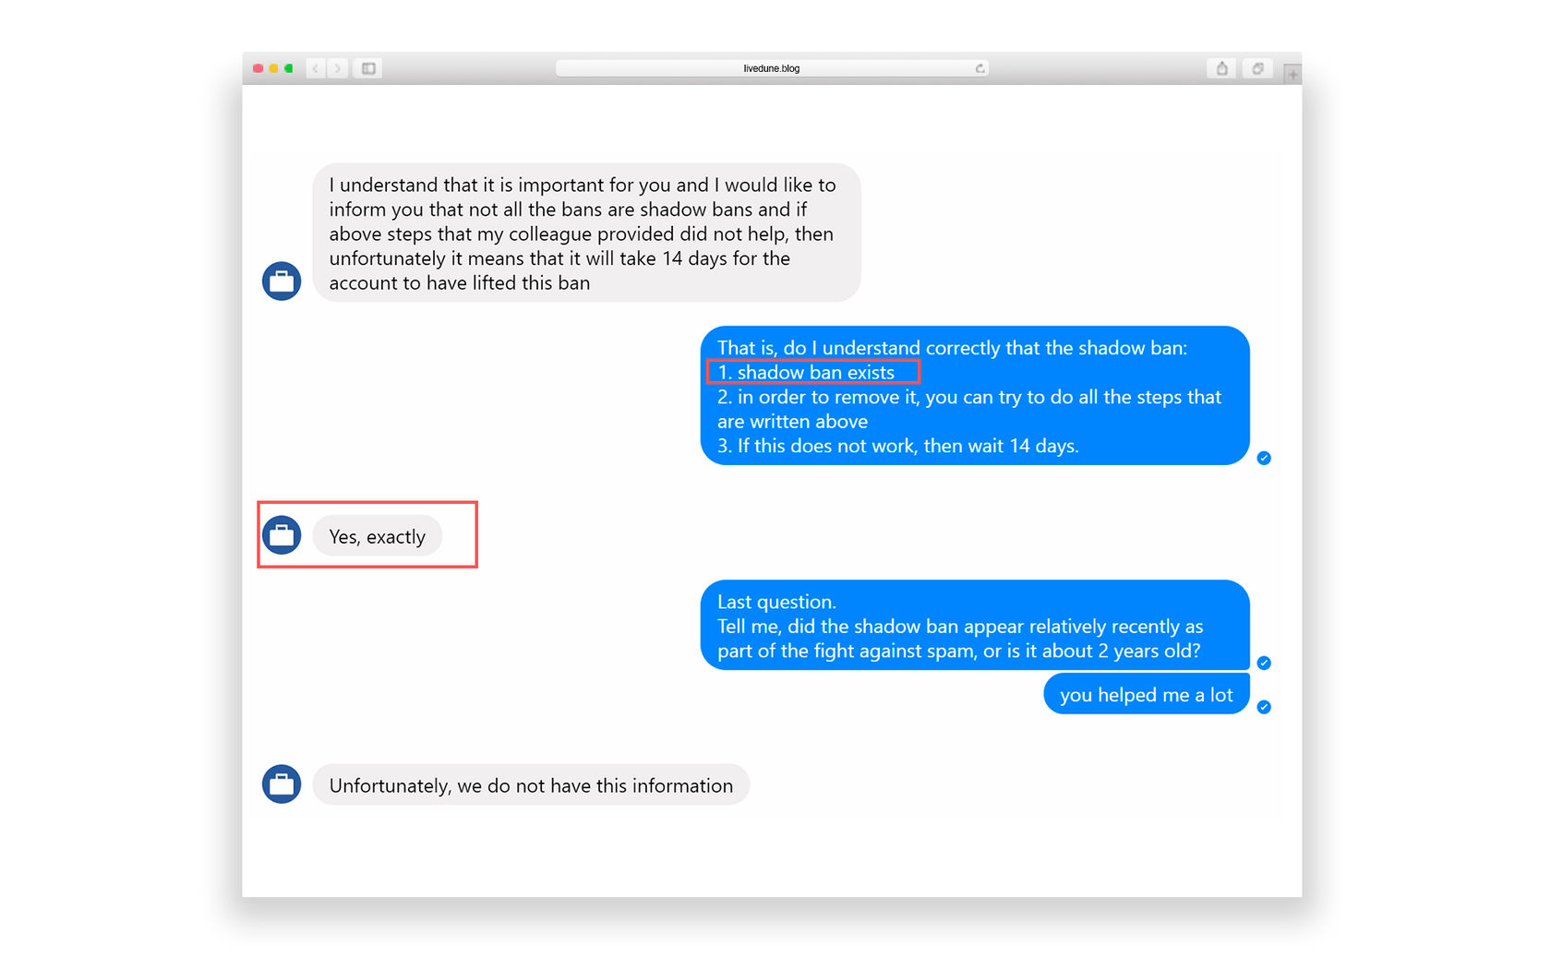Click the "Last question" blue message bubble

[x=974, y=626]
